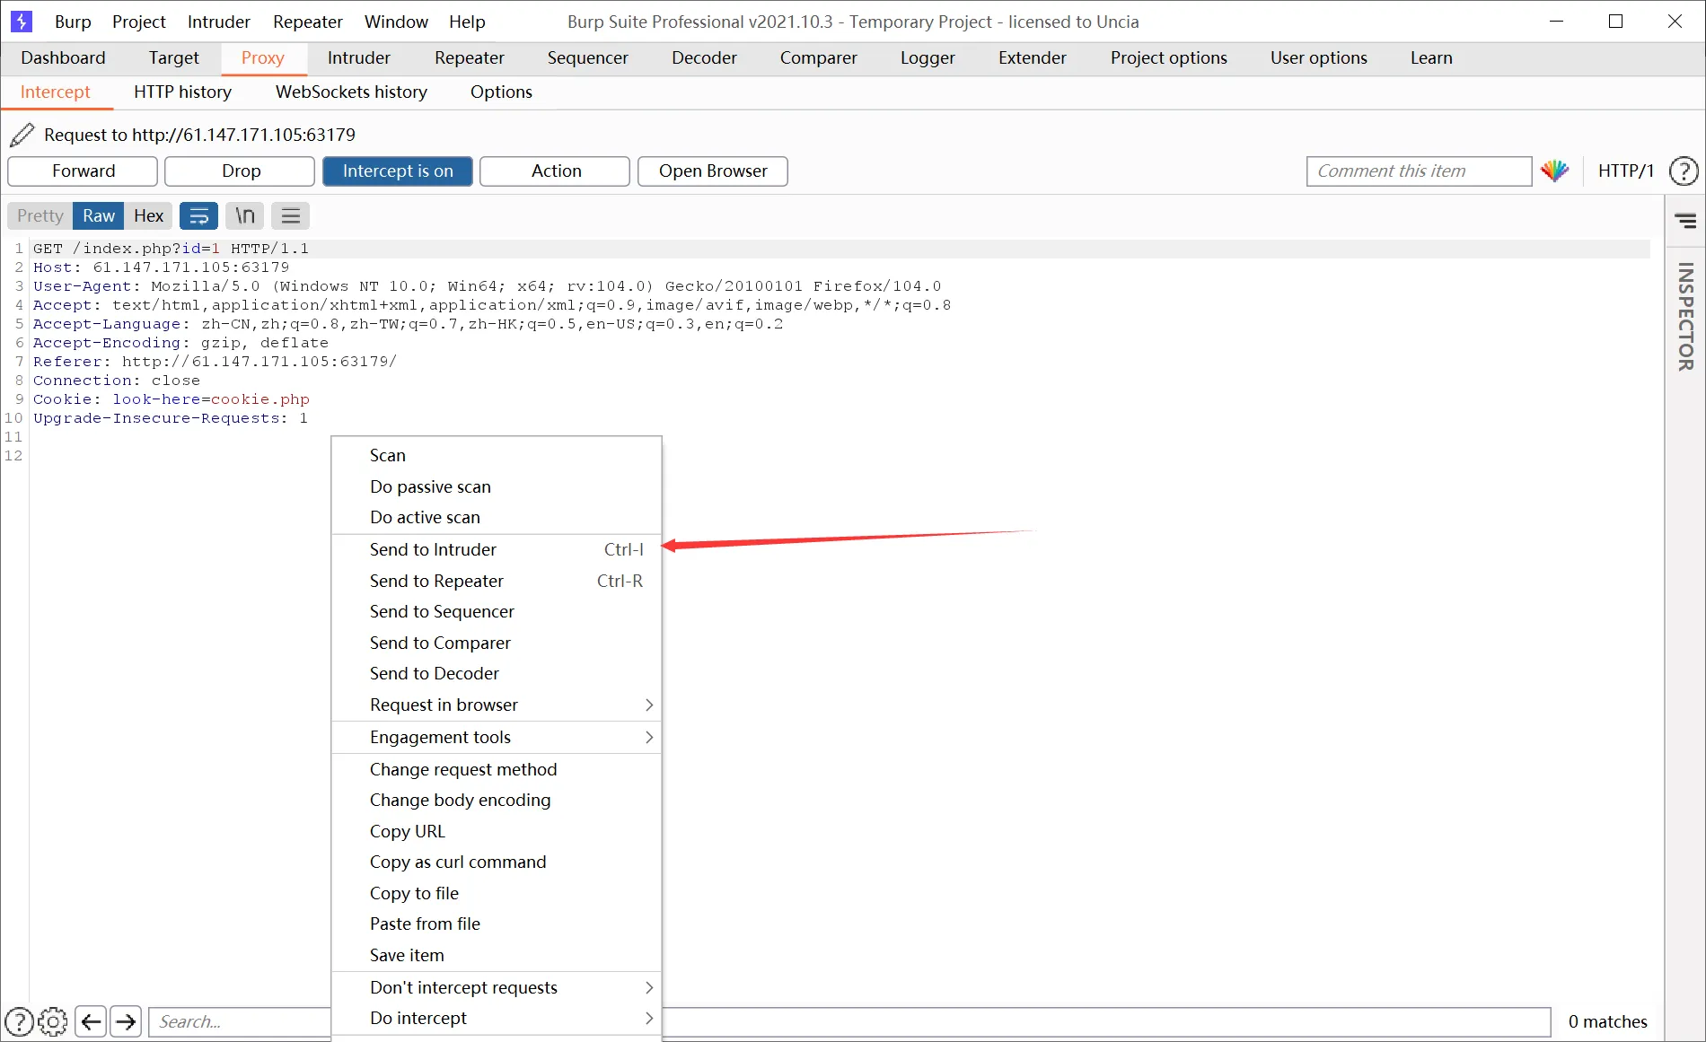Viewport: 1706px width, 1042px height.
Task: Switch editor to Pretty view
Action: coord(40,215)
